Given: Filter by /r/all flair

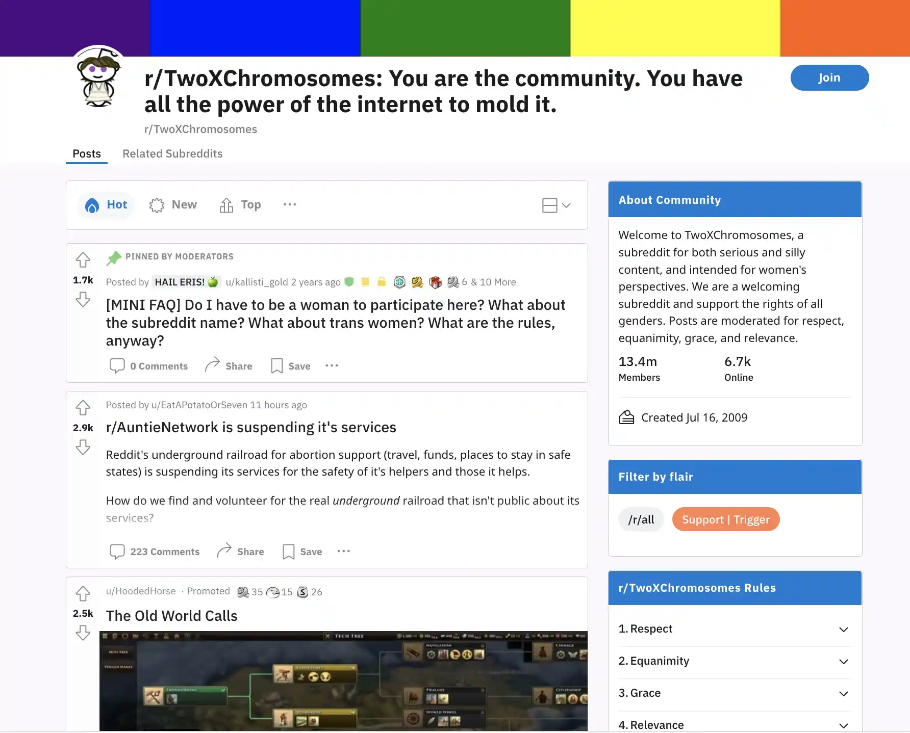Looking at the screenshot, I should 641,519.
